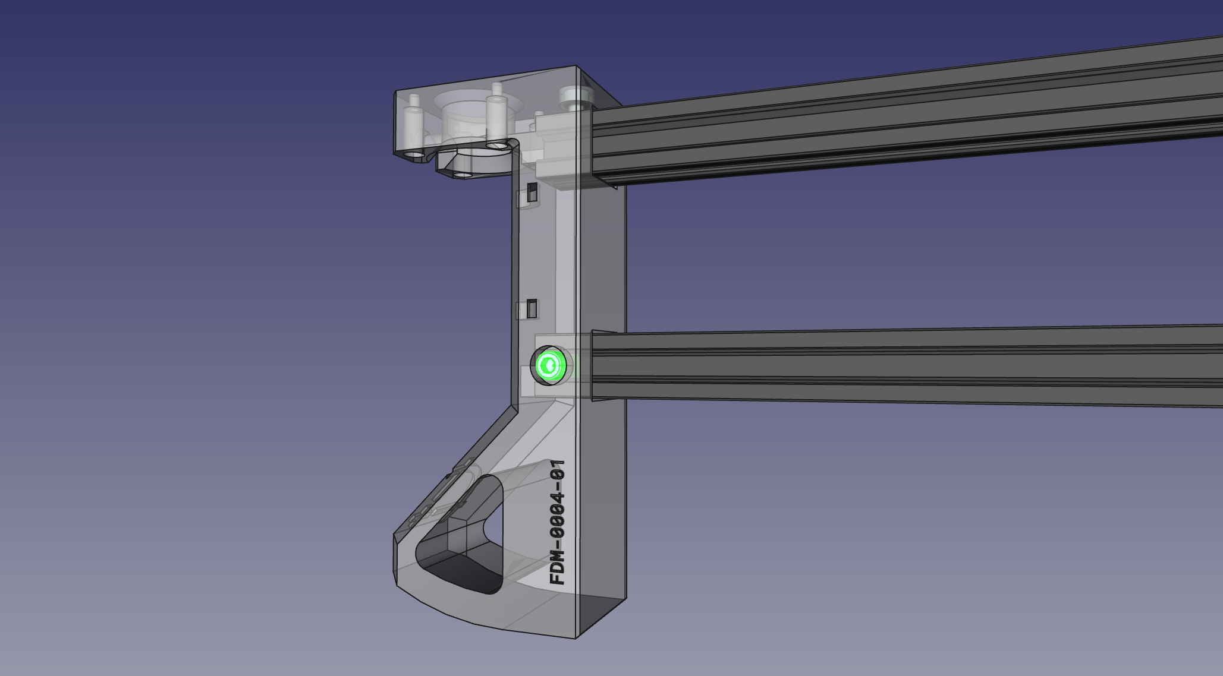This screenshot has width=1223, height=676.
Task: Select the lower aluminum extrusion rail
Action: pyautogui.click(x=892, y=365)
